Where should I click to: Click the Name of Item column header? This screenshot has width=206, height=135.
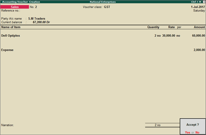tap(11, 27)
